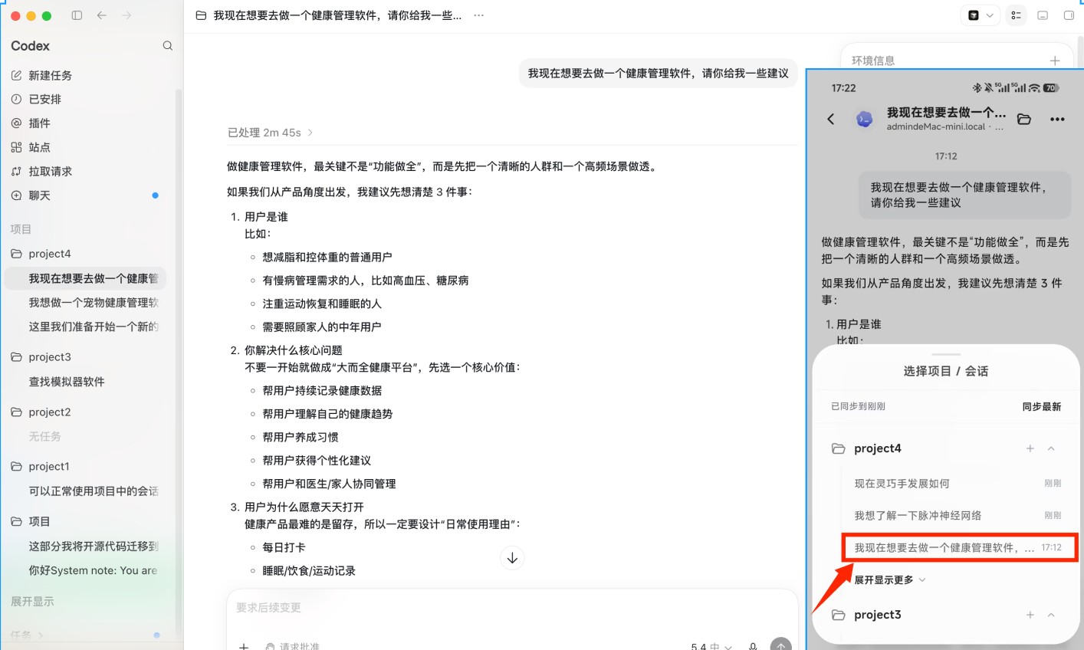Tap the drag handle atop 选择项目 / 会话 sheet
The width and height of the screenshot is (1084, 650).
(x=946, y=354)
